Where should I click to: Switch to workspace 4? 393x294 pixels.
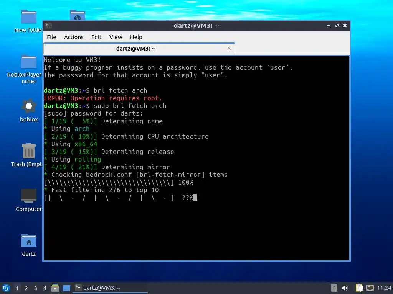click(x=45, y=288)
